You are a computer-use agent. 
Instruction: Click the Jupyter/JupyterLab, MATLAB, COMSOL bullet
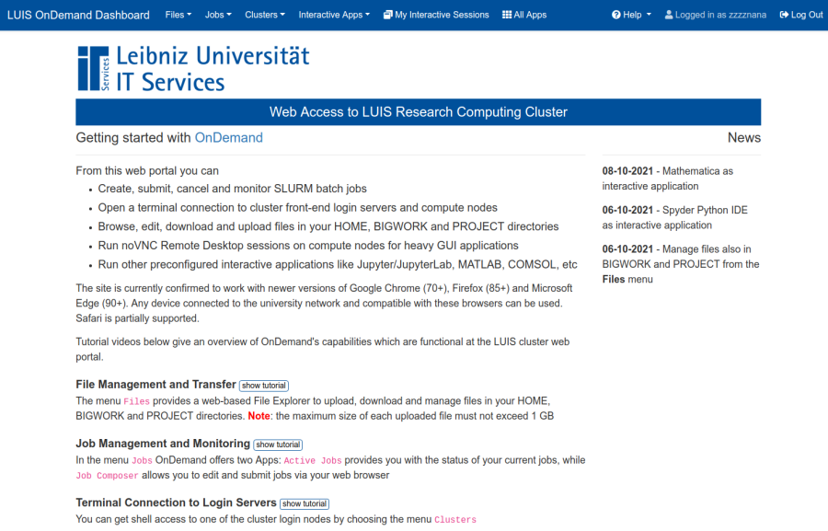tap(338, 265)
